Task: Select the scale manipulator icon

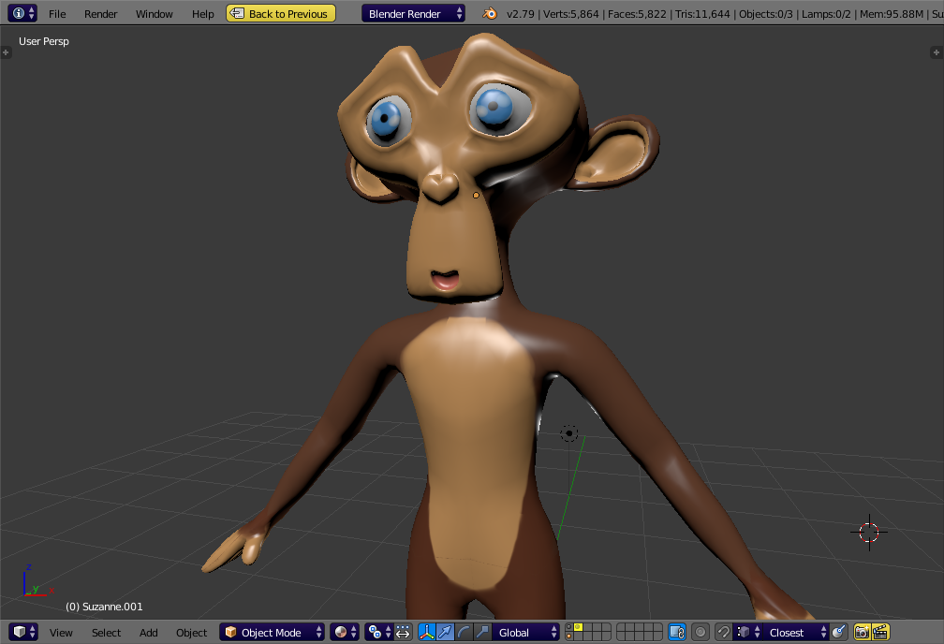Action: 482,632
